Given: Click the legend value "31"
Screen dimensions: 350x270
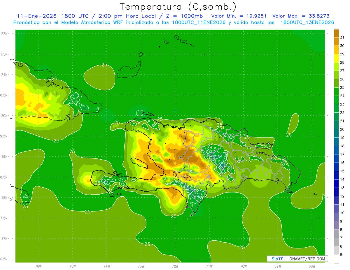Looking at the screenshot, I should point(342,37).
